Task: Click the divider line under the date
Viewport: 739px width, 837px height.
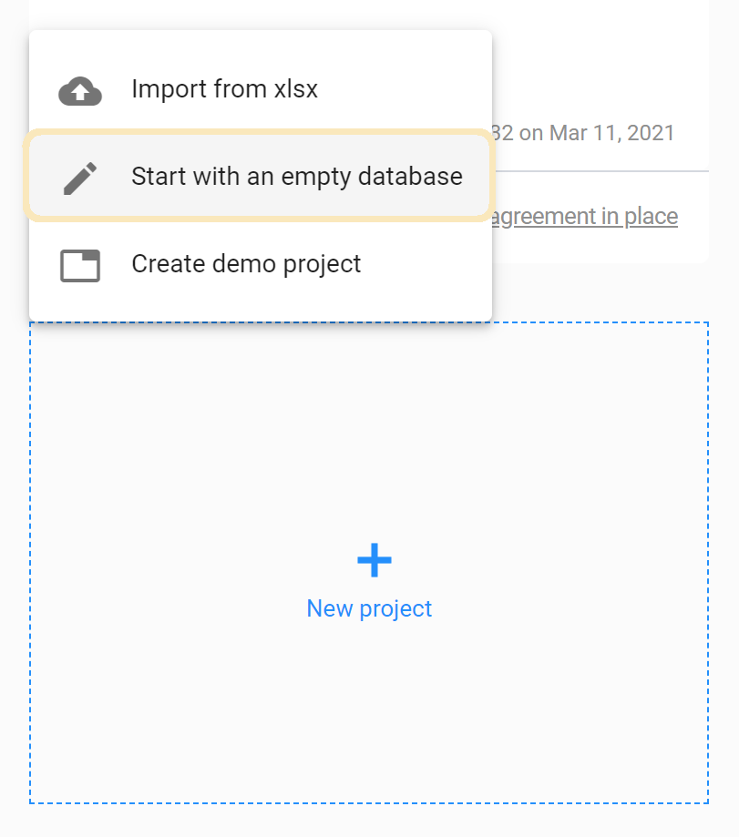Action: point(601,171)
